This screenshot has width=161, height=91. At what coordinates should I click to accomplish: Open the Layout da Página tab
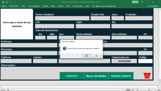(x=33, y=6)
